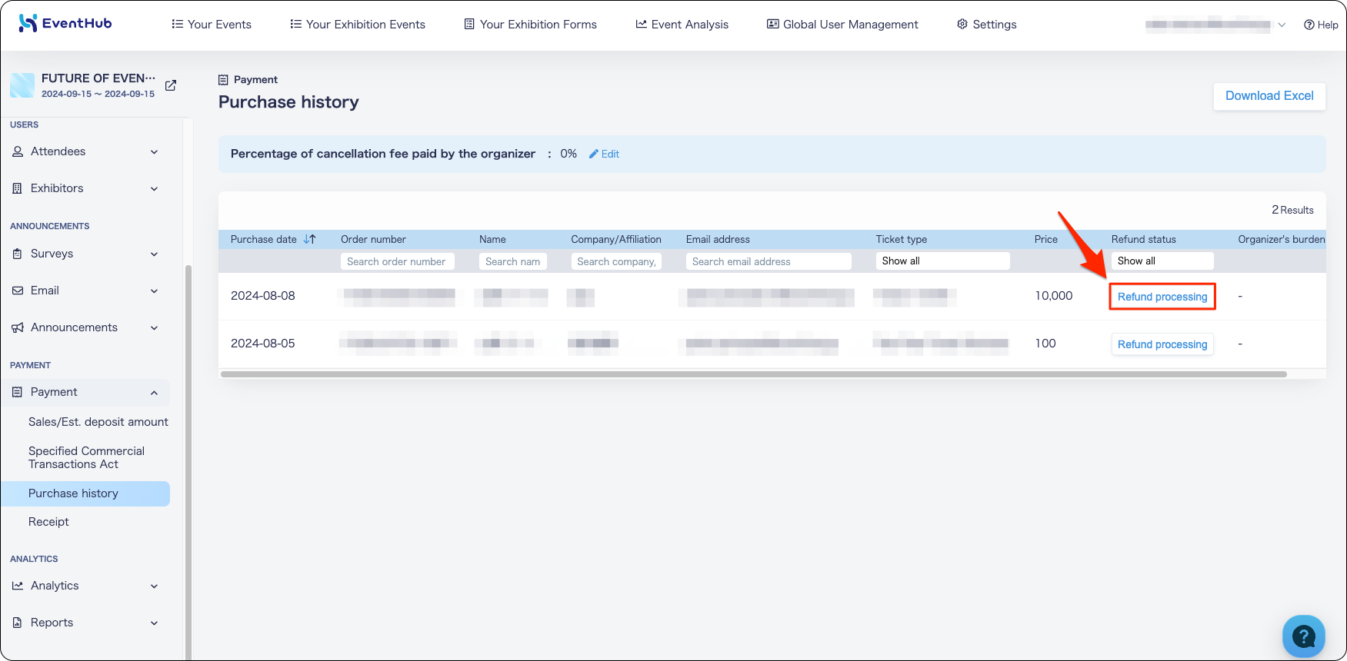Click the Exhibitors building icon

[x=18, y=188]
